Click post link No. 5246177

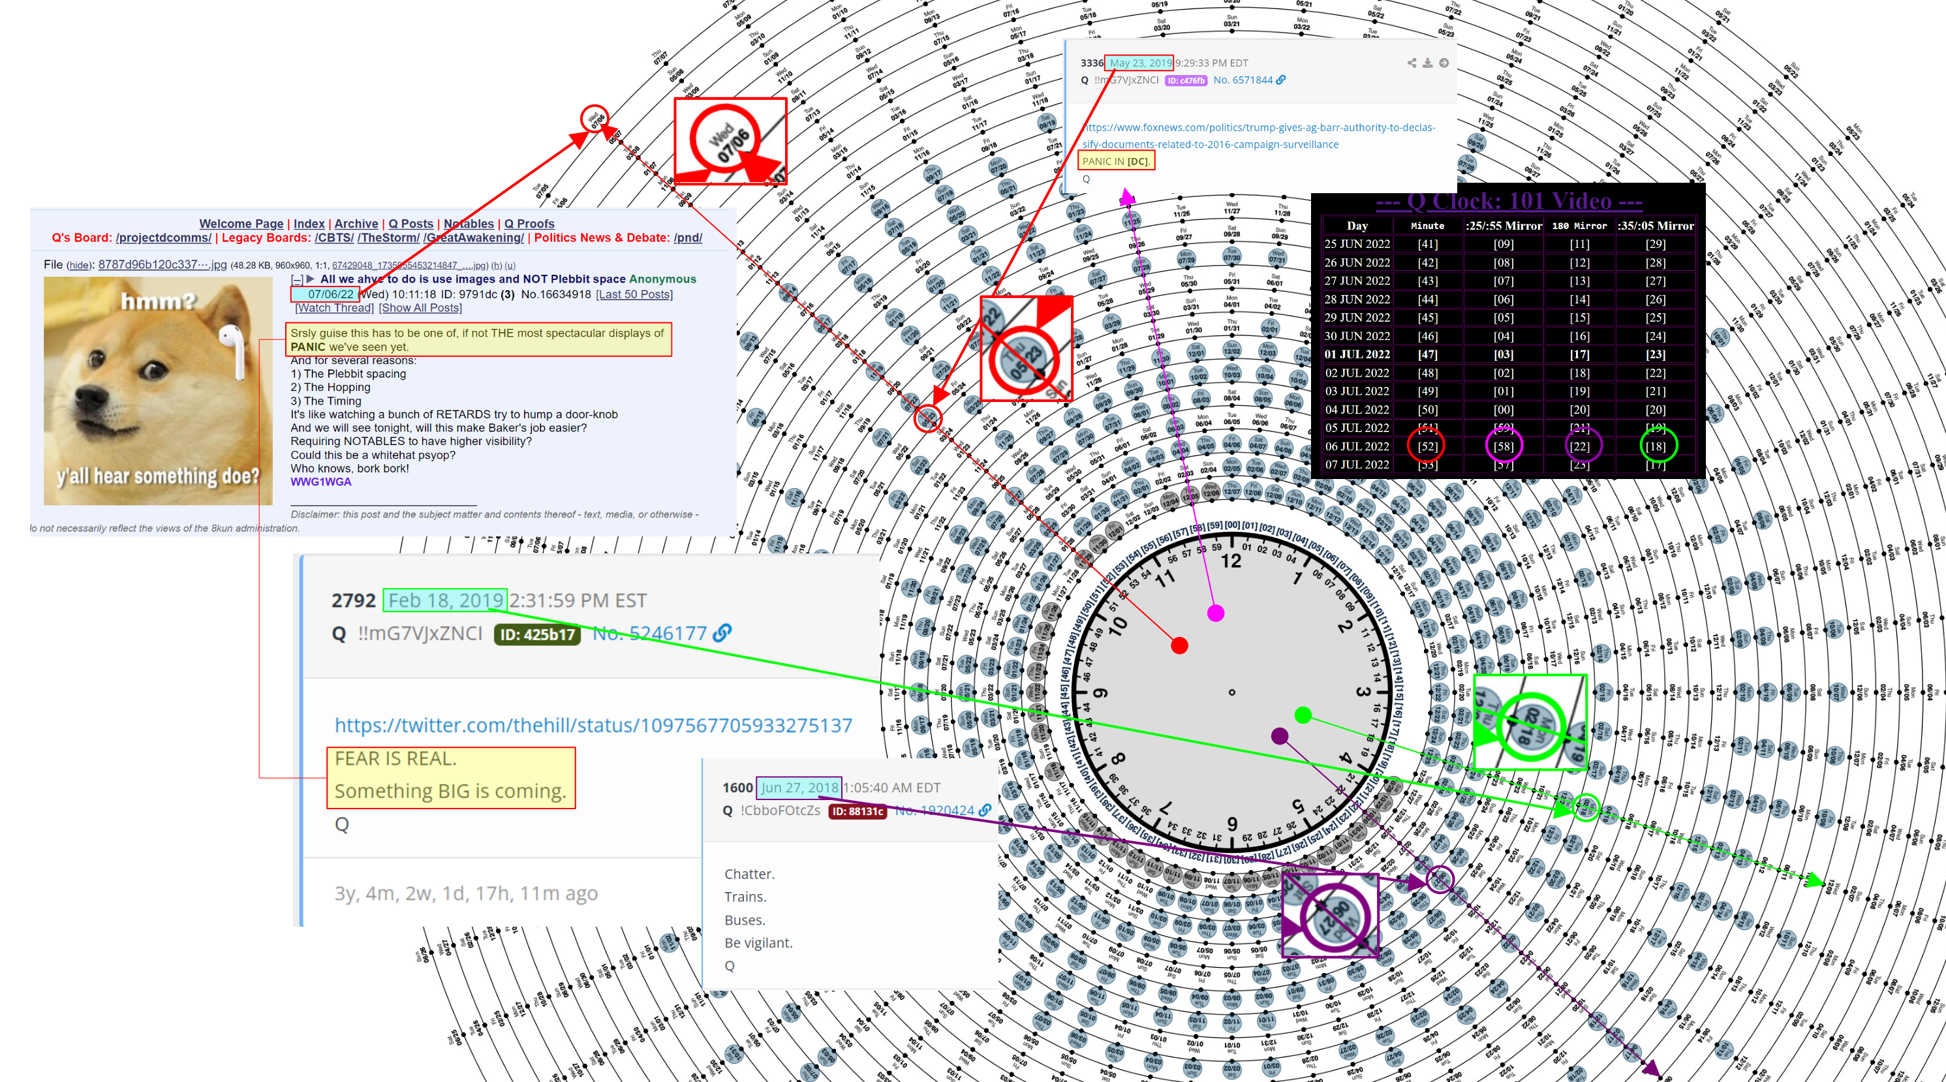coord(650,633)
